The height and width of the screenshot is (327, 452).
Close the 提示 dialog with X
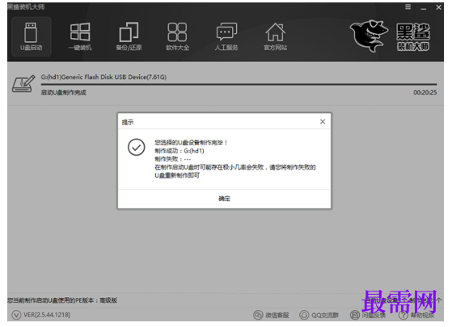tap(323, 122)
